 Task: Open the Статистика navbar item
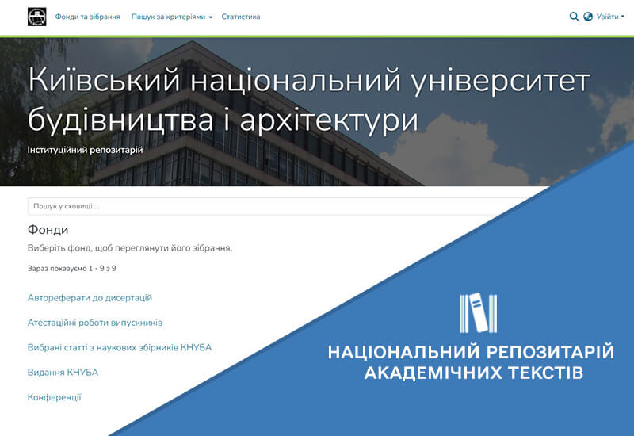[241, 17]
